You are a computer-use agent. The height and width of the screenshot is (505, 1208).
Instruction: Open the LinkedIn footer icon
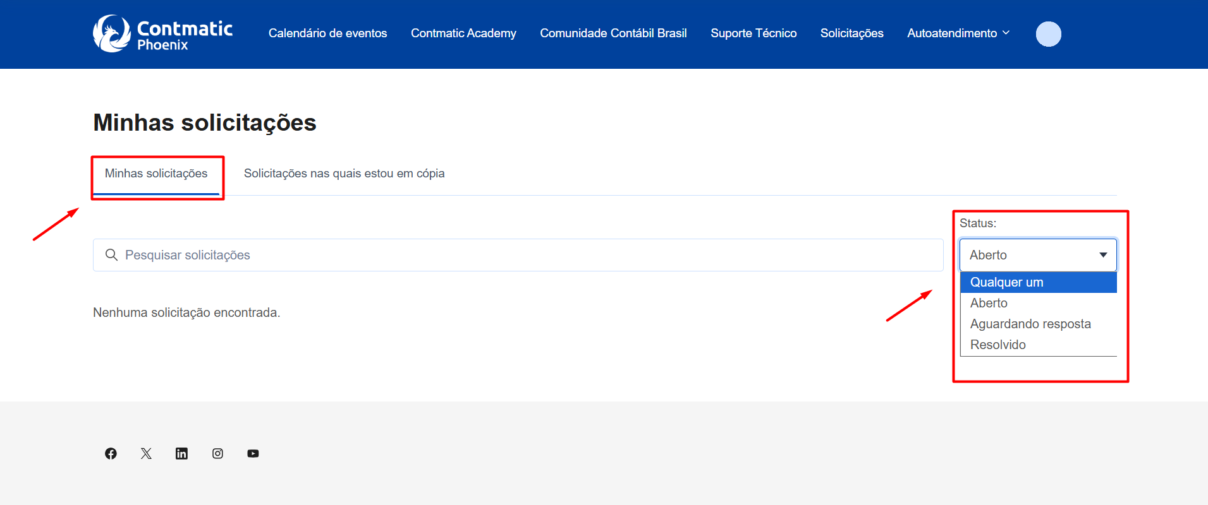tap(181, 453)
